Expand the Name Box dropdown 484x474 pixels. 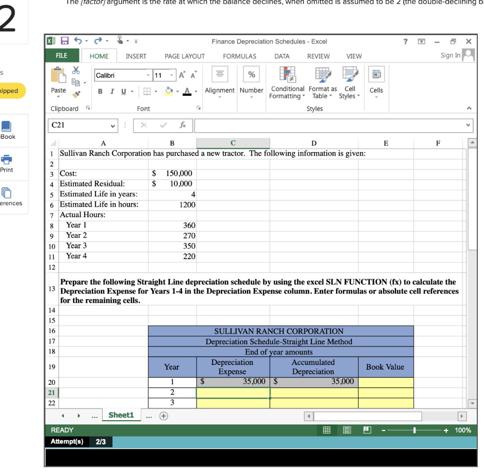(113, 126)
